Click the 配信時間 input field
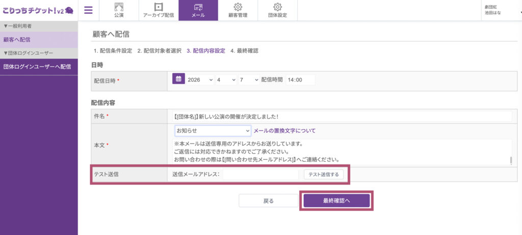Viewport: 522px width, 235px height. (x=300, y=80)
